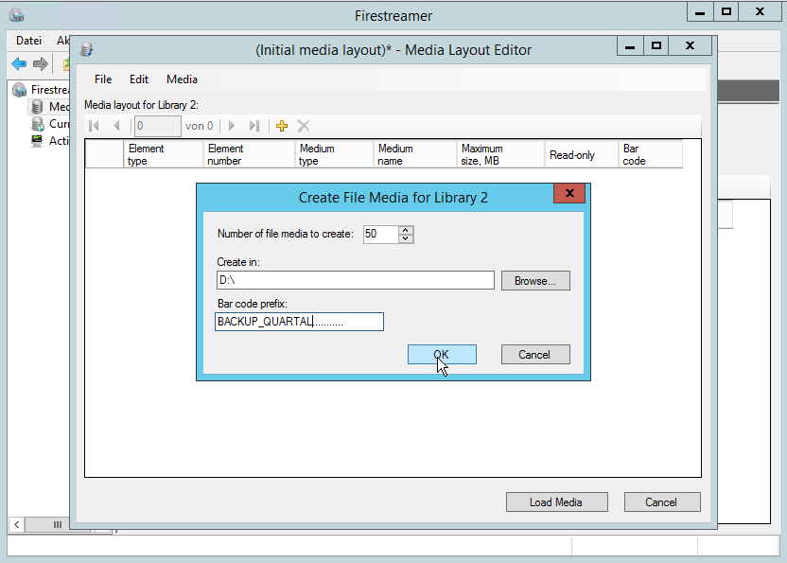Viewport: 787px width, 563px height.
Task: Decrease number of file media with down arrow
Action: pyautogui.click(x=406, y=238)
